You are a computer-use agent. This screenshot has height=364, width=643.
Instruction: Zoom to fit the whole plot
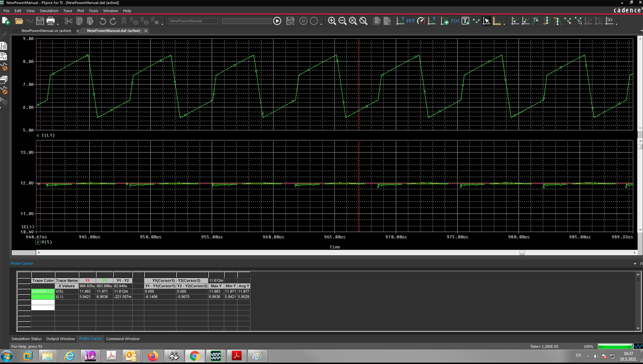click(363, 21)
